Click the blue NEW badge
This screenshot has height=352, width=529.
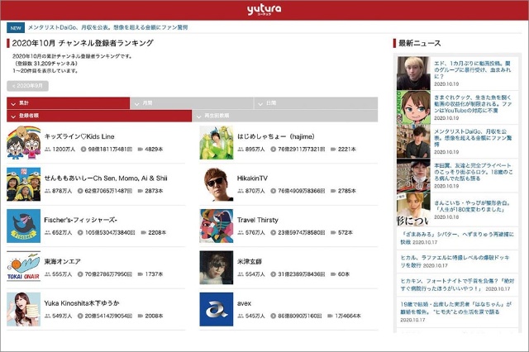tap(16, 28)
